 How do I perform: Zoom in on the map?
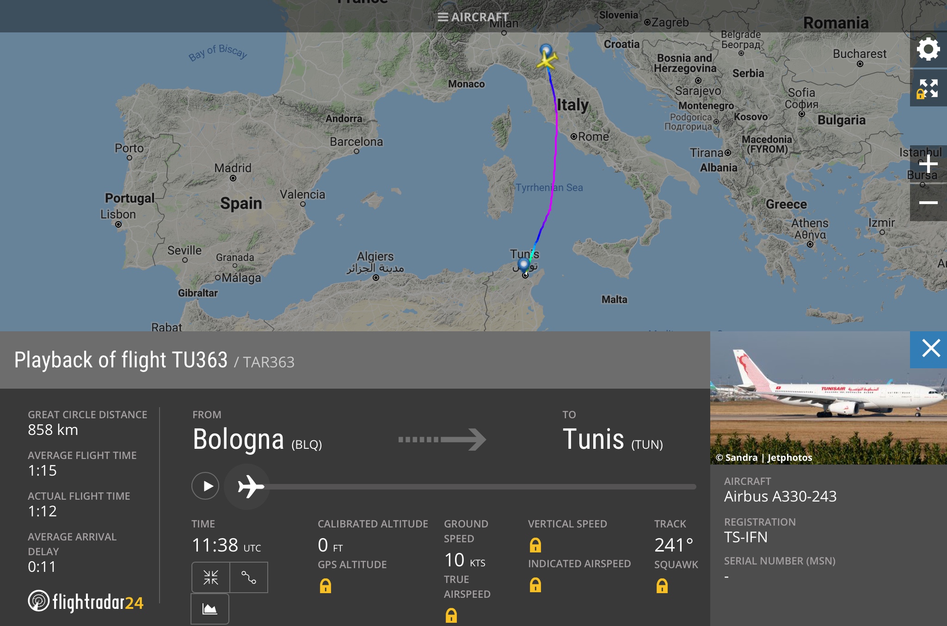click(928, 164)
